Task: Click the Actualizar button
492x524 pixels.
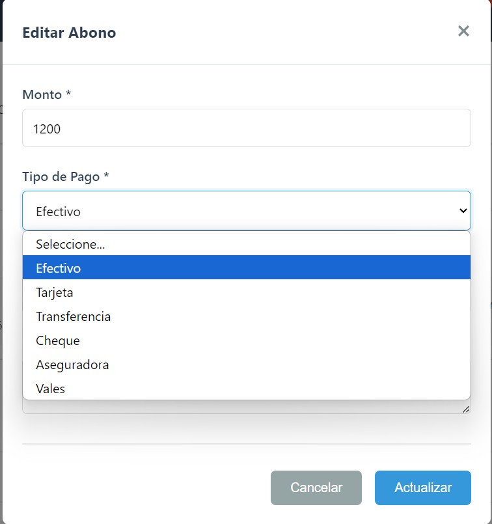Action: click(x=422, y=488)
